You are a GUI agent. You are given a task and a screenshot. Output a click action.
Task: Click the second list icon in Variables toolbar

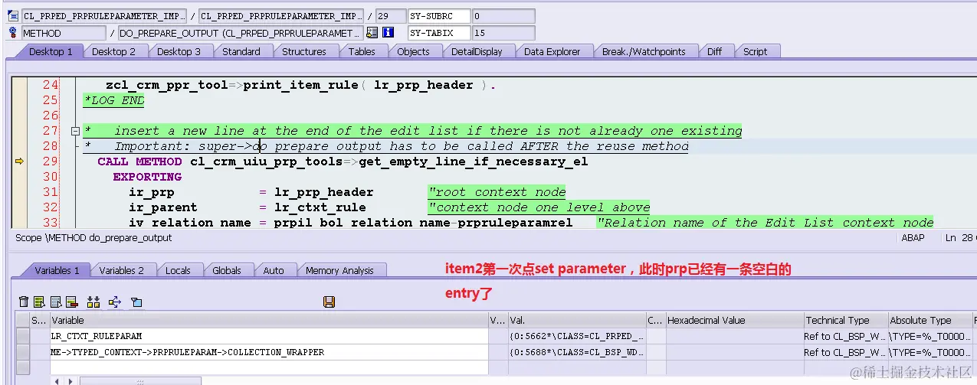coord(56,302)
